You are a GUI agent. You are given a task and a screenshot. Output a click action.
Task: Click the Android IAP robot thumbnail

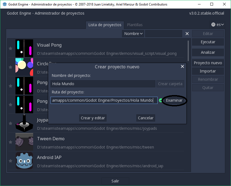24,161
